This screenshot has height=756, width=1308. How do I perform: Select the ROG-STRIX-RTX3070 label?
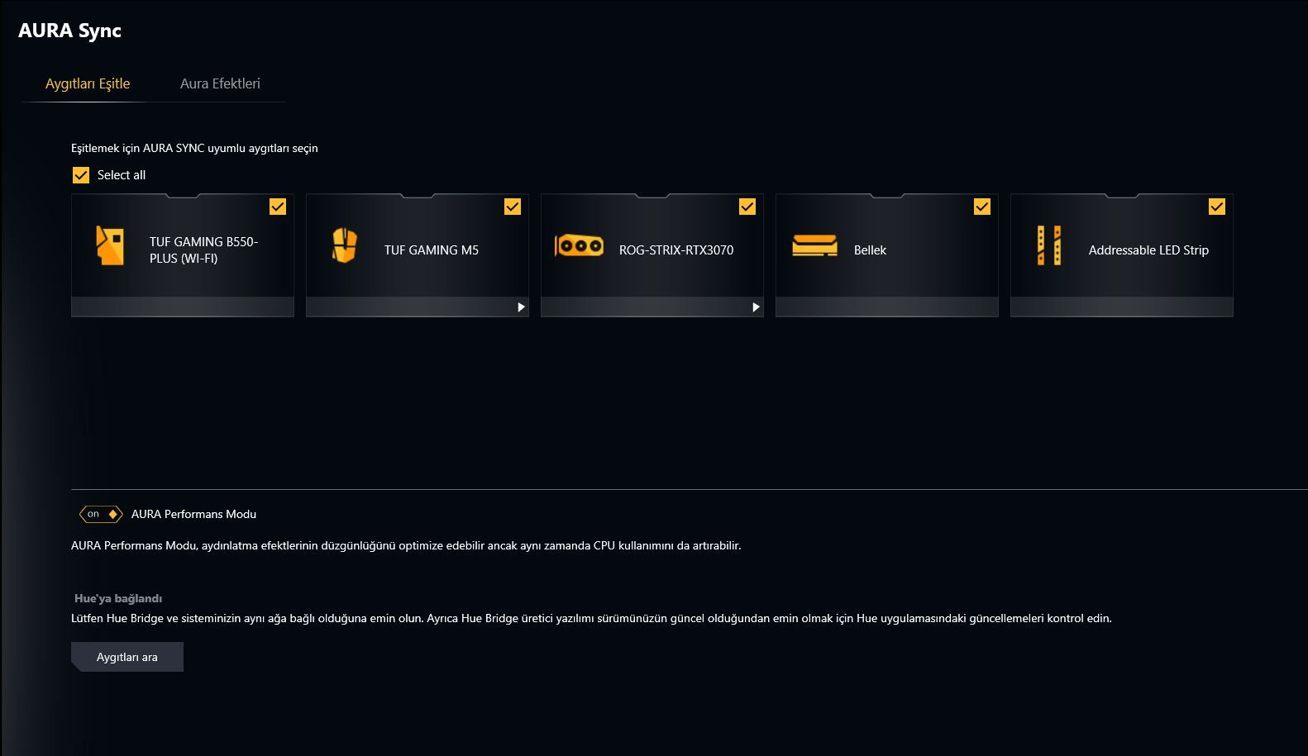click(x=676, y=250)
